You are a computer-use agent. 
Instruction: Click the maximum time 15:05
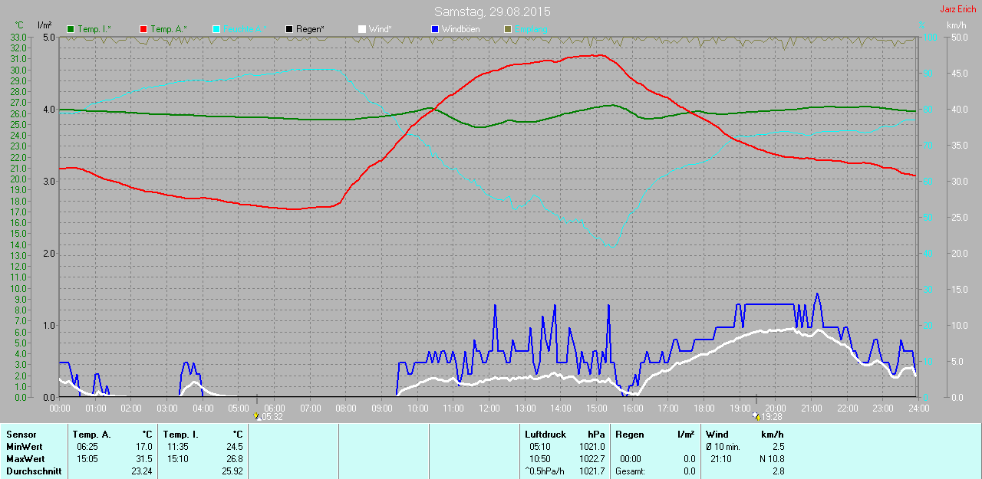click(87, 459)
